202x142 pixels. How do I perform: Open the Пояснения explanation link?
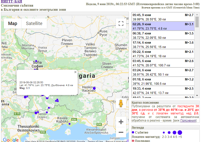[x=188, y=120]
